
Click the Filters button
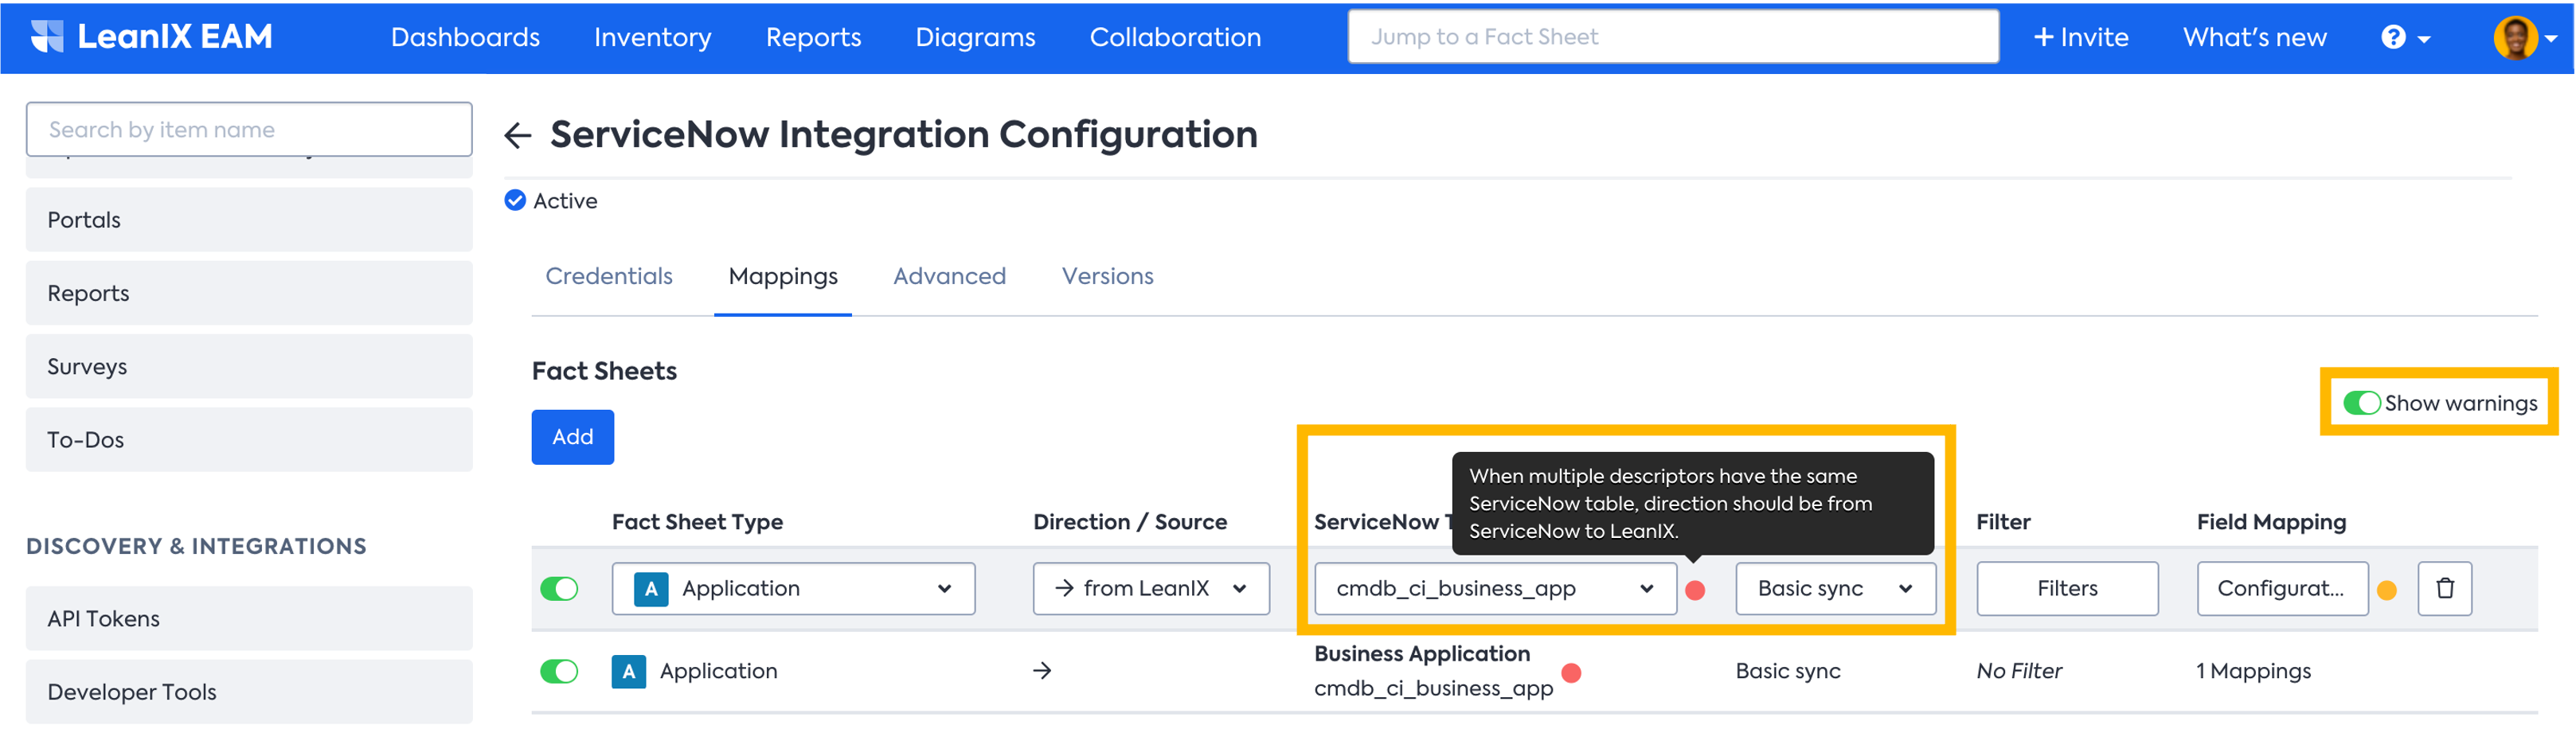click(x=2067, y=588)
